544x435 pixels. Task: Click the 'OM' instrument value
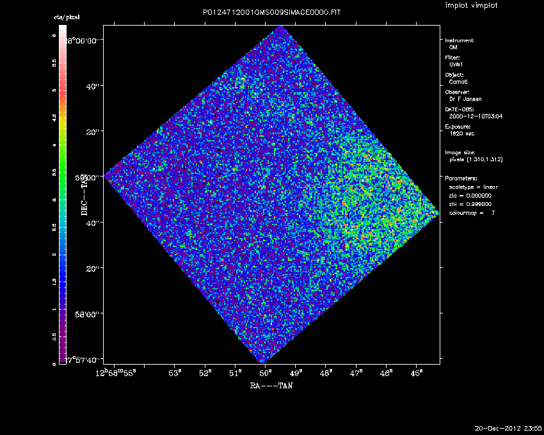pos(453,47)
